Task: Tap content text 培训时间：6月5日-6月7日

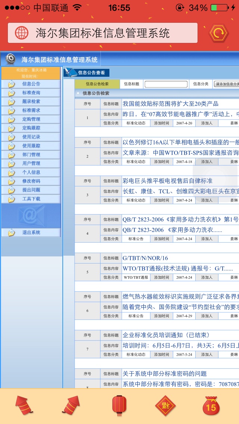Action: point(180,346)
